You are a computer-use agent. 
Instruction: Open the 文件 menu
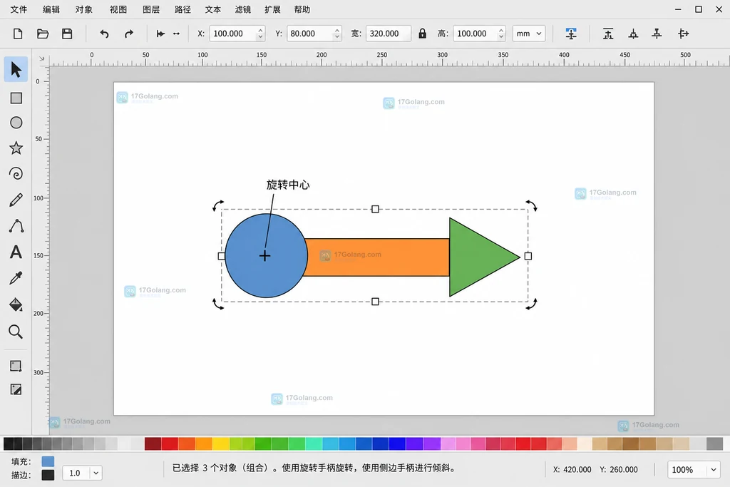click(x=19, y=9)
